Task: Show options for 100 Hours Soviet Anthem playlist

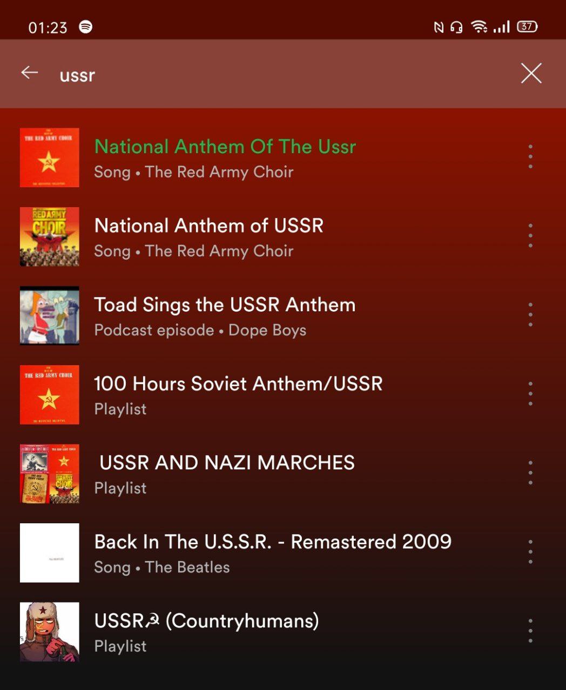Action: [530, 394]
